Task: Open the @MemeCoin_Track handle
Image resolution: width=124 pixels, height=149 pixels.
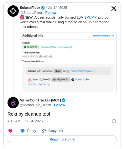Action: point(35,105)
